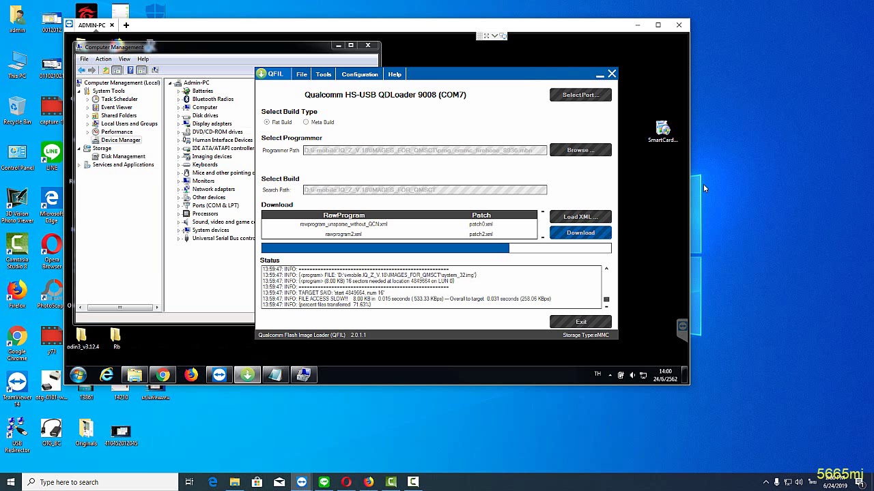This screenshot has height=491, width=874.
Task: Open Internet Explorer on remote taskbar
Action: [107, 374]
